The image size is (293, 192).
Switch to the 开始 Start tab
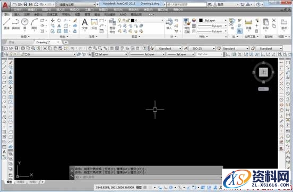pyautogui.click(x=12, y=43)
